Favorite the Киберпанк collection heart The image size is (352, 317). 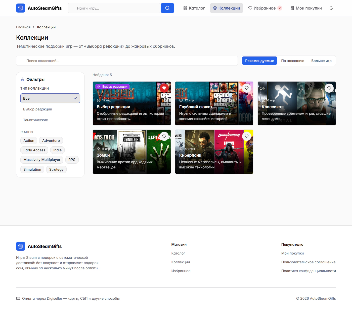(x=247, y=136)
